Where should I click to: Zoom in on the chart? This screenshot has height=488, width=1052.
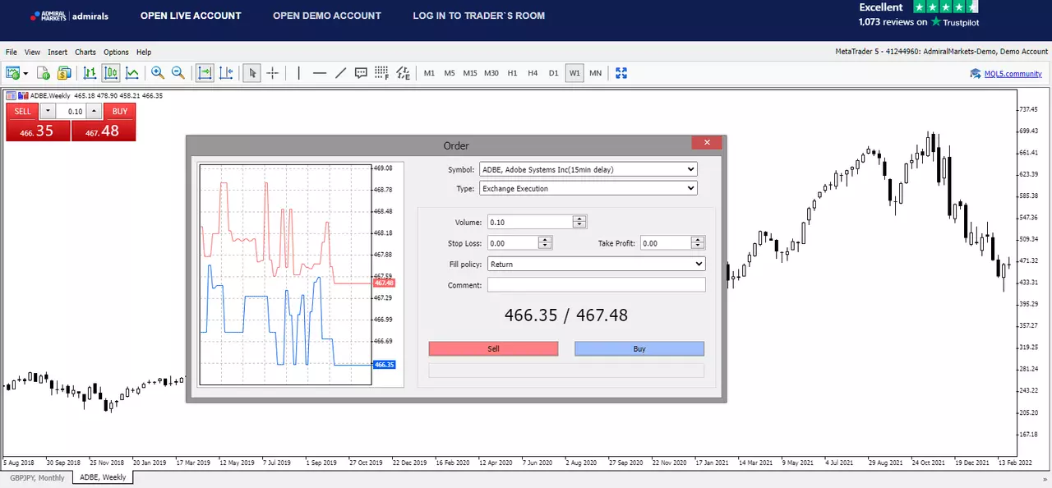[157, 73]
